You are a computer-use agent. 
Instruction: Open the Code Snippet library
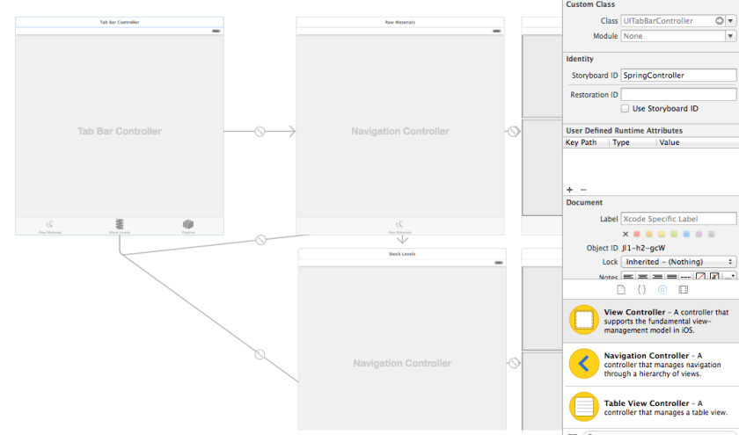point(641,289)
